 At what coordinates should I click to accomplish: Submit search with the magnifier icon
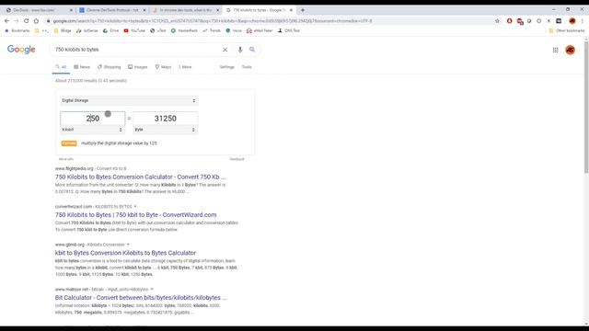coord(252,50)
